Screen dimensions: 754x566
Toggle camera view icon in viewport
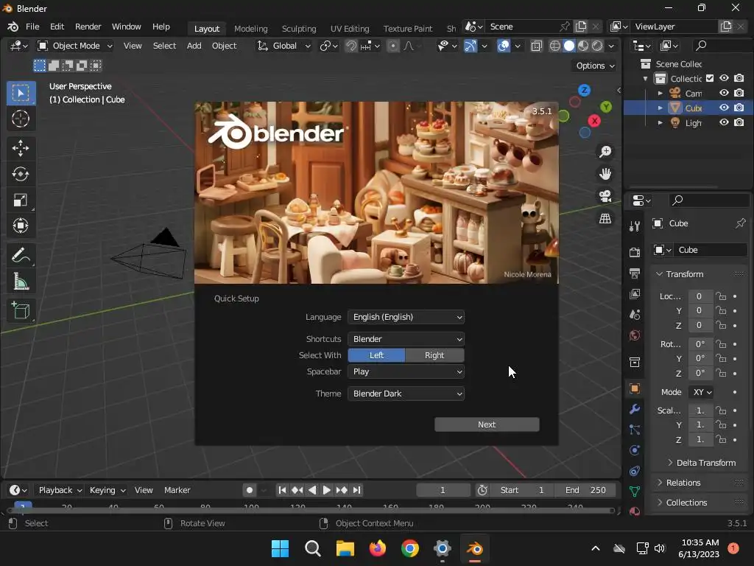point(605,196)
